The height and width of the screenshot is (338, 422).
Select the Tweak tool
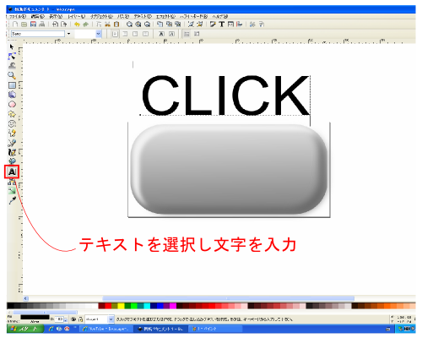[12, 66]
